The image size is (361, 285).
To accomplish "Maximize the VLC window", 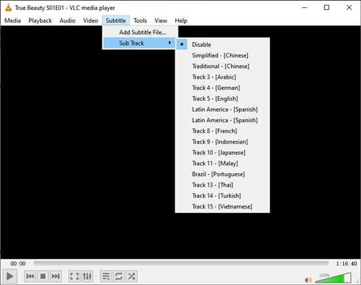I will 326,8.
